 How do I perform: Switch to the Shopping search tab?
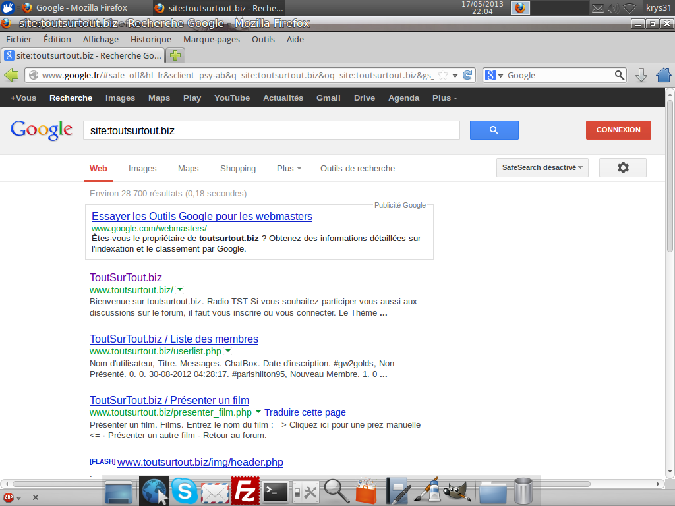click(238, 168)
